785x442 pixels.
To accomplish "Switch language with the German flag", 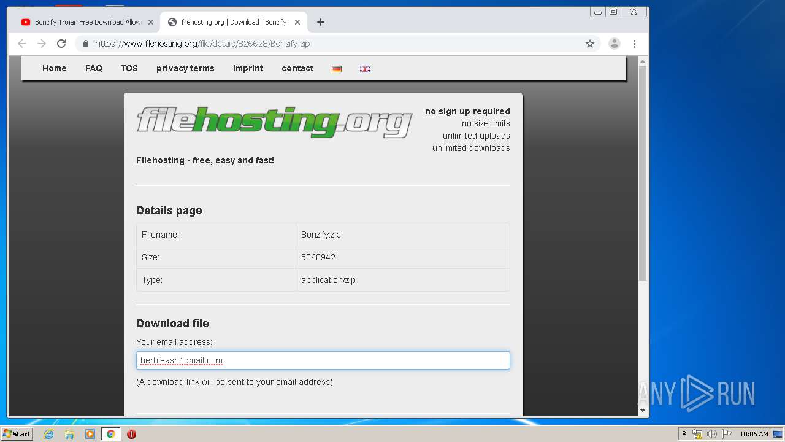I will coord(337,69).
